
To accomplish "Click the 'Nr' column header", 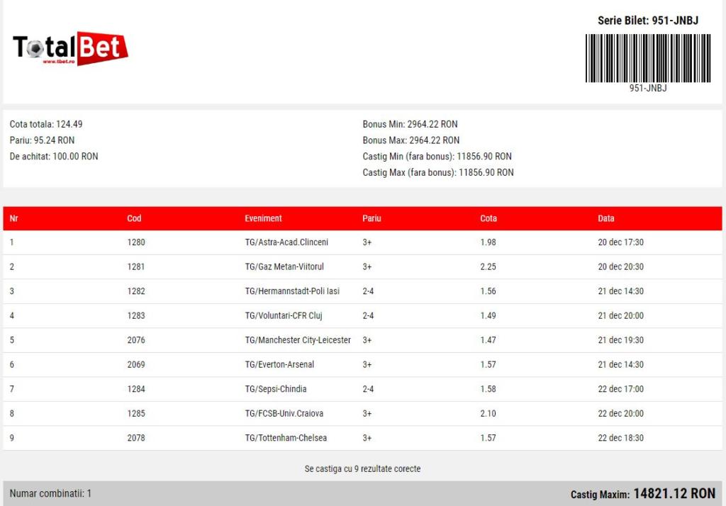I will click(14, 218).
